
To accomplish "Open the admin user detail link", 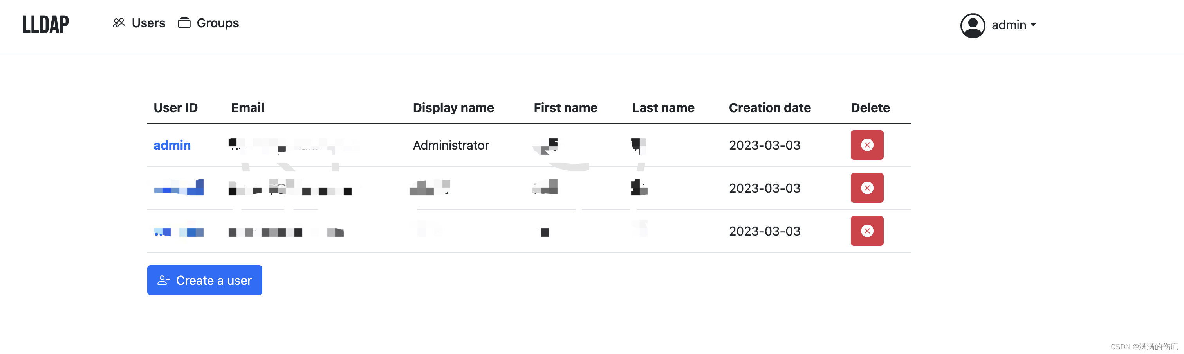I will click(x=172, y=145).
